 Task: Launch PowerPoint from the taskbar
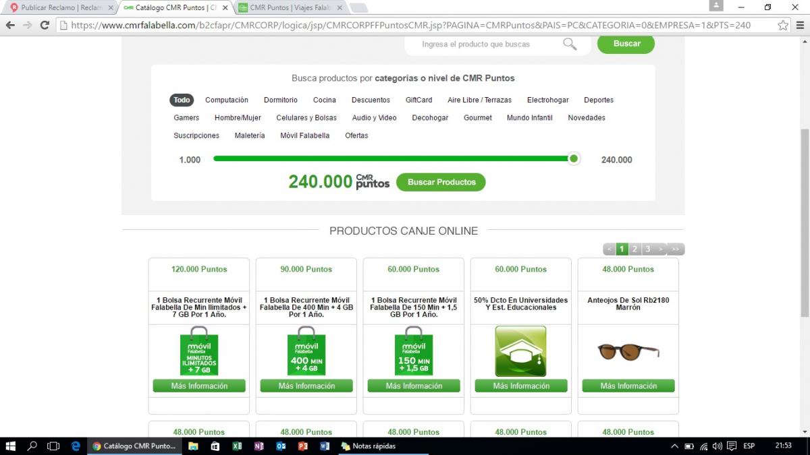click(302, 446)
